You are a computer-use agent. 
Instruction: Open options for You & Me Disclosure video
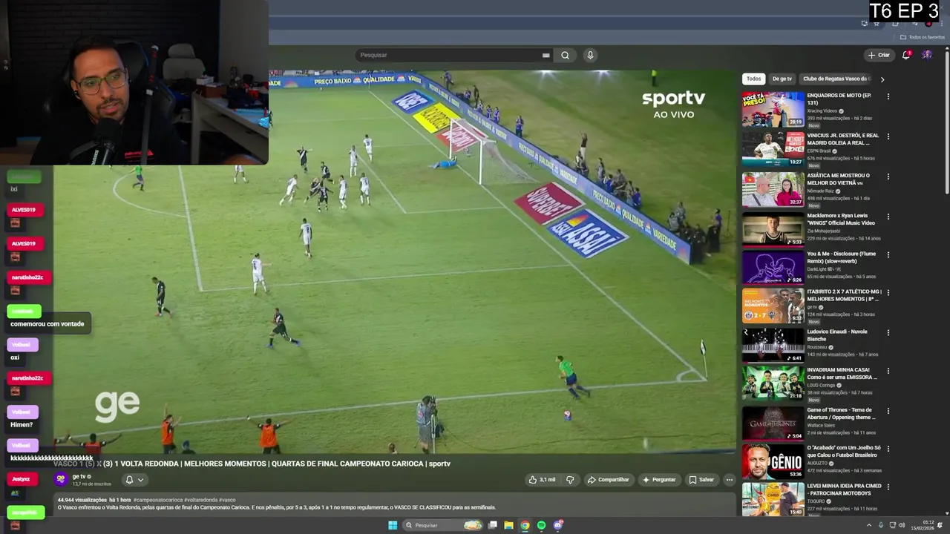(888, 255)
